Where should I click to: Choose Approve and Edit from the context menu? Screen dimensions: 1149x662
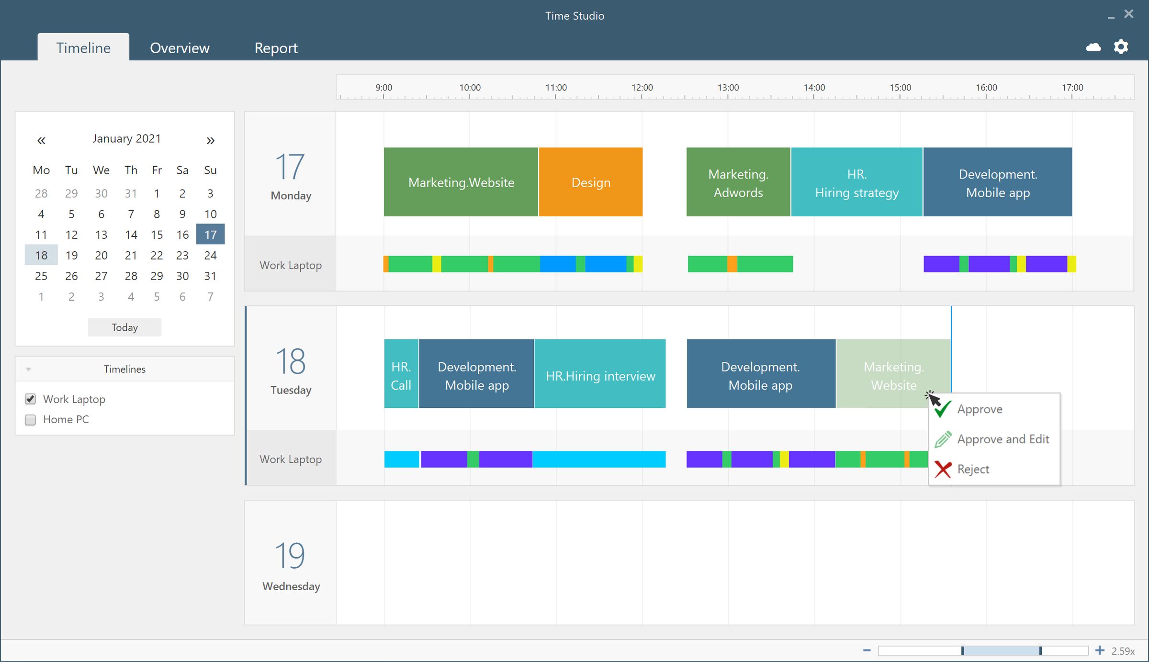pos(1003,439)
